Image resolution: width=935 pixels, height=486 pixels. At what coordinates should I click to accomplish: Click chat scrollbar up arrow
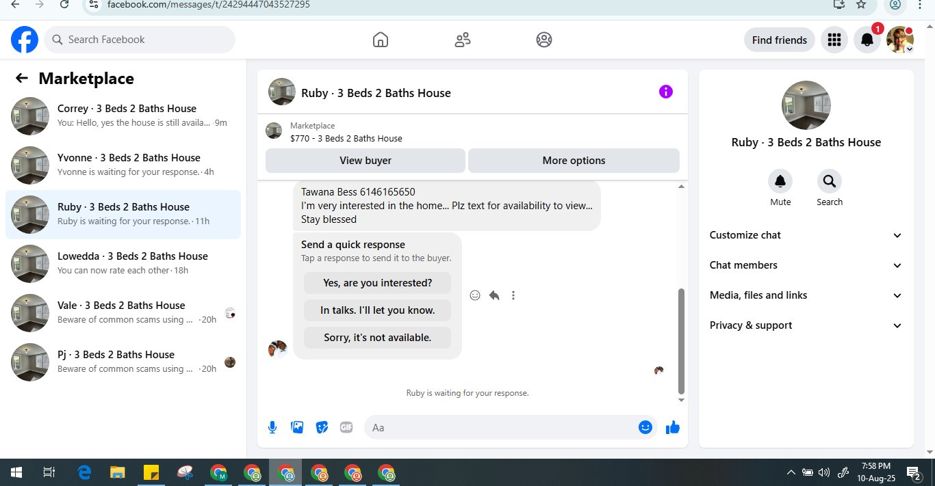681,187
